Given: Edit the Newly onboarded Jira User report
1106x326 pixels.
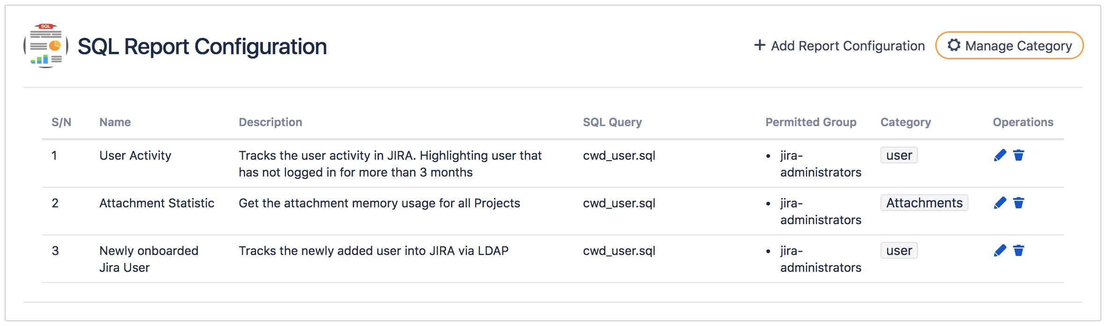Looking at the screenshot, I should 1000,251.
